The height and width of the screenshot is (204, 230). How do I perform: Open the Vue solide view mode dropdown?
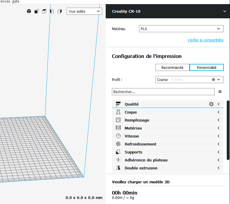[84, 11]
